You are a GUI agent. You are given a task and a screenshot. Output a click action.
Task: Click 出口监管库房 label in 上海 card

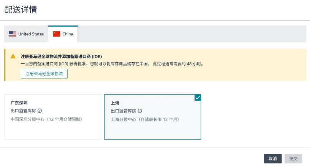pyautogui.click(x=124, y=111)
